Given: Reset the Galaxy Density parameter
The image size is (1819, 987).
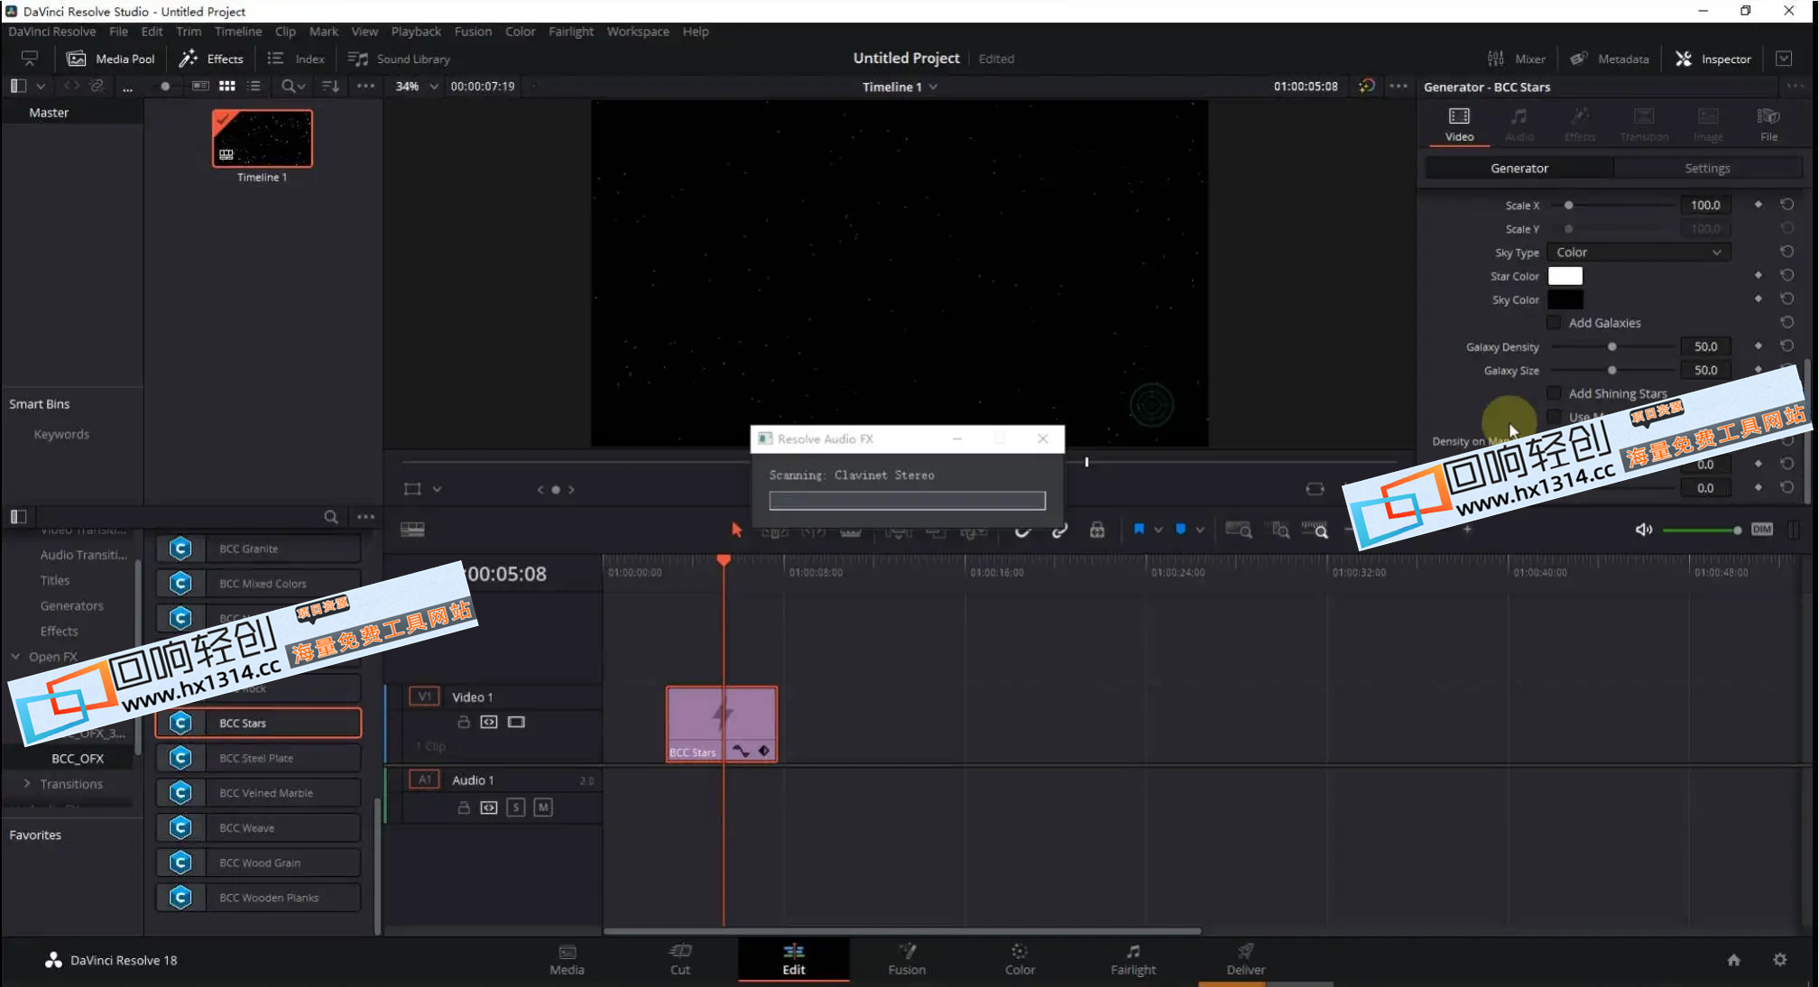Looking at the screenshot, I should coord(1787,346).
